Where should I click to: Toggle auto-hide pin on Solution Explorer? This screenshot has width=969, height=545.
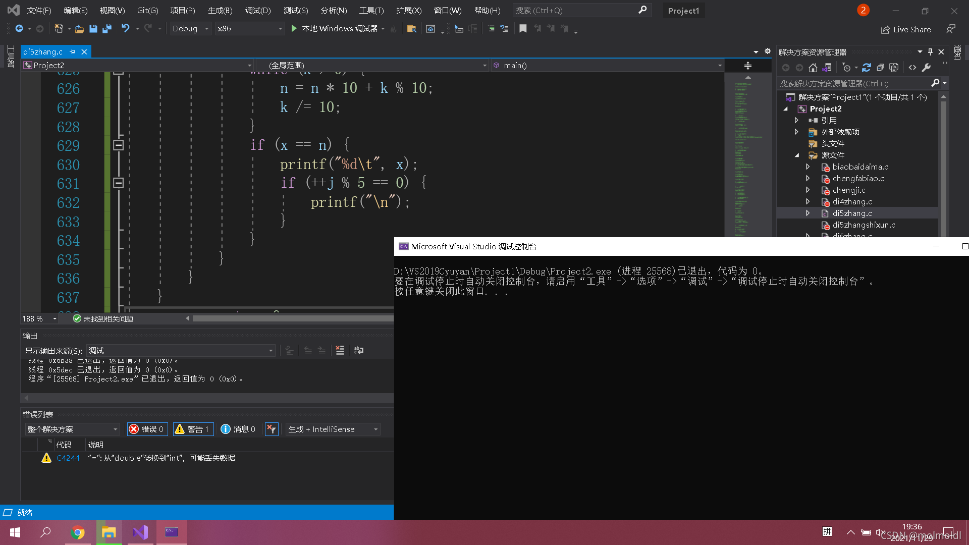930,51
